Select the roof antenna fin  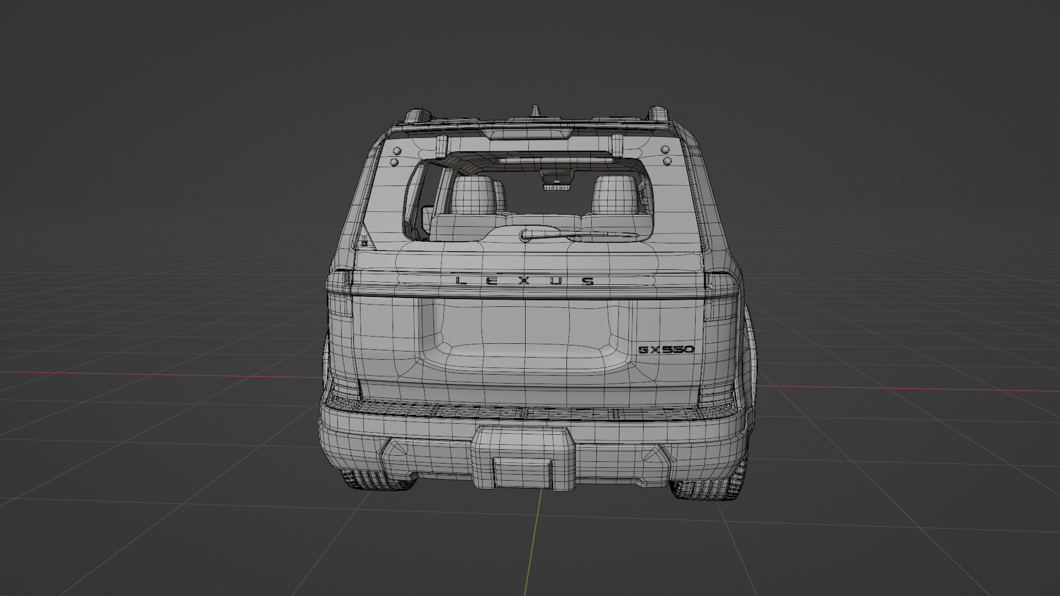pos(534,110)
